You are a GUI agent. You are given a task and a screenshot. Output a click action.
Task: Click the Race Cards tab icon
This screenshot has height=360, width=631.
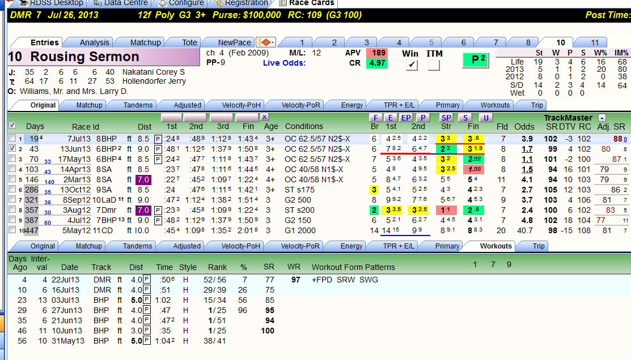pyautogui.click(x=283, y=3)
